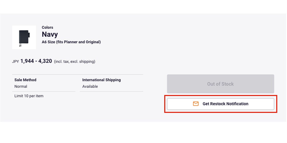Click the International Shipping heading
Viewport: 287px width, 143px height.
coord(101,80)
